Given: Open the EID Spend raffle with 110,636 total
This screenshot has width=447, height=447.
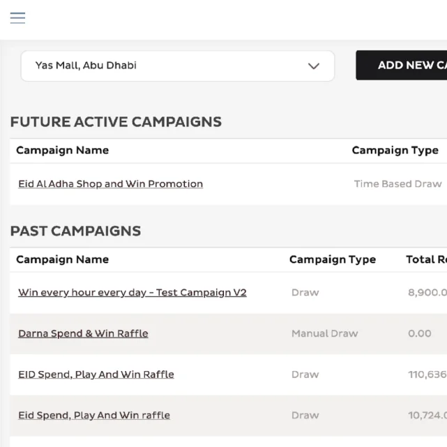Looking at the screenshot, I should [x=96, y=374].
